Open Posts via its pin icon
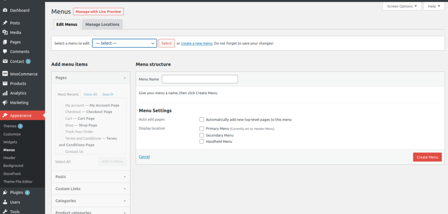Image resolution: width=448 pixels, height=214 pixels. [5, 23]
